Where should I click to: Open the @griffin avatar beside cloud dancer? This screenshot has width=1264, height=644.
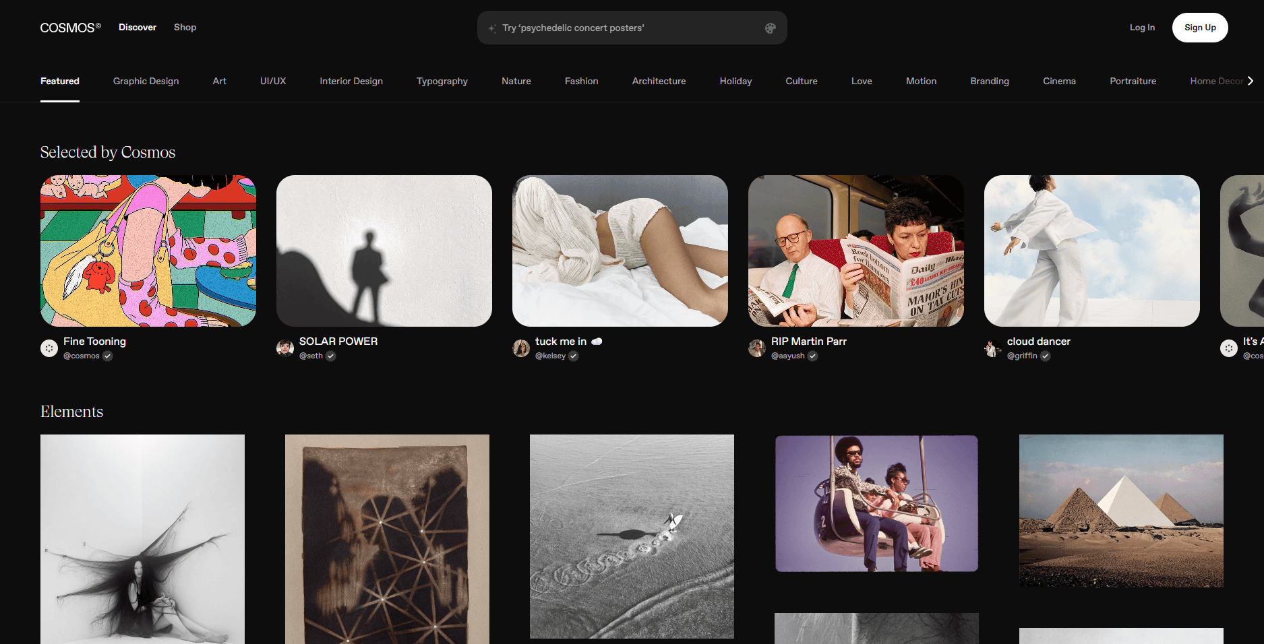993,348
